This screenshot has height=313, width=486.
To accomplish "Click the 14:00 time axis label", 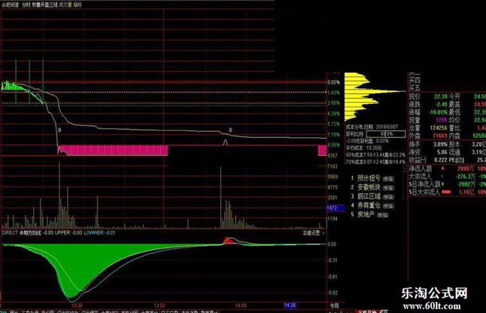I will pyautogui.click(x=241, y=306).
